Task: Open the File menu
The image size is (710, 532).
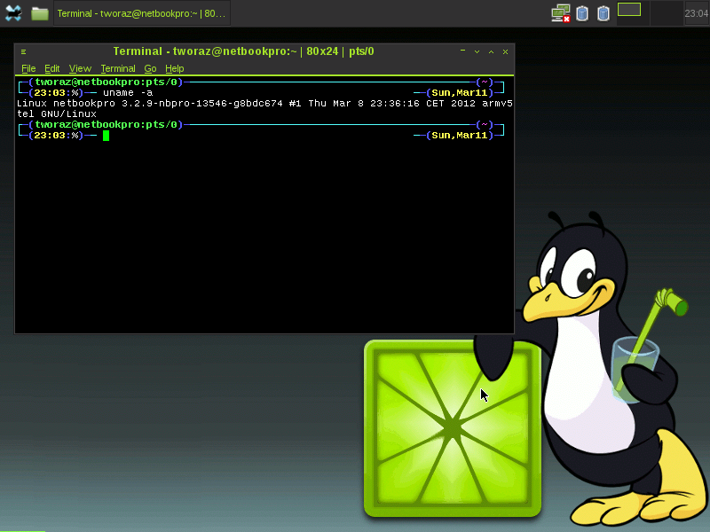Action: pos(28,69)
